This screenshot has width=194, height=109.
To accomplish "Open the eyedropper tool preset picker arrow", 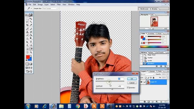I will (x=31, y=8).
